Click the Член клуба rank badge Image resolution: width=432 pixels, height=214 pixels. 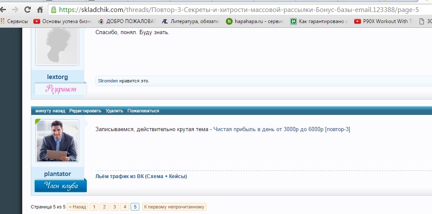61,186
